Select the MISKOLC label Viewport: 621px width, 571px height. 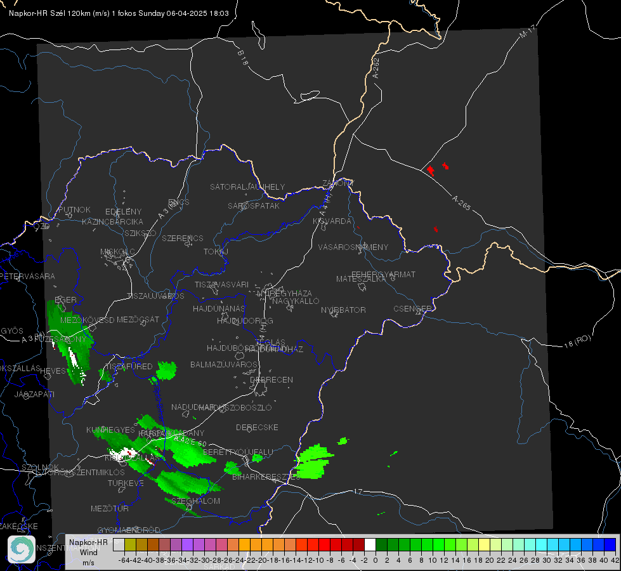(117, 252)
